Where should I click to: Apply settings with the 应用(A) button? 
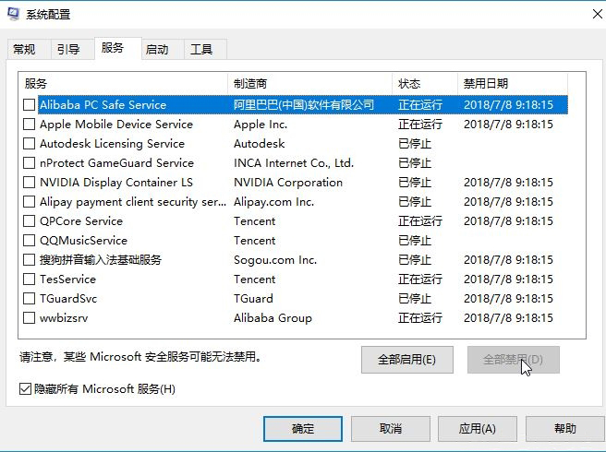click(x=478, y=428)
